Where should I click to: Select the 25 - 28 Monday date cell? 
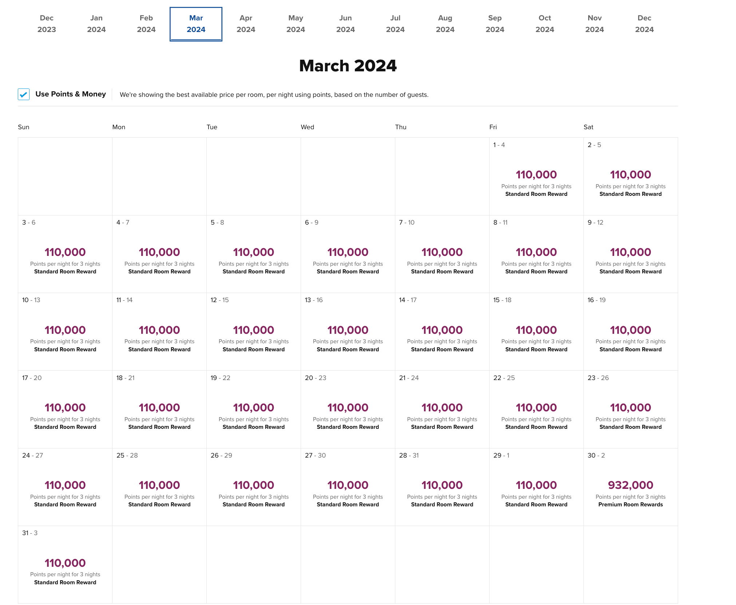click(159, 487)
